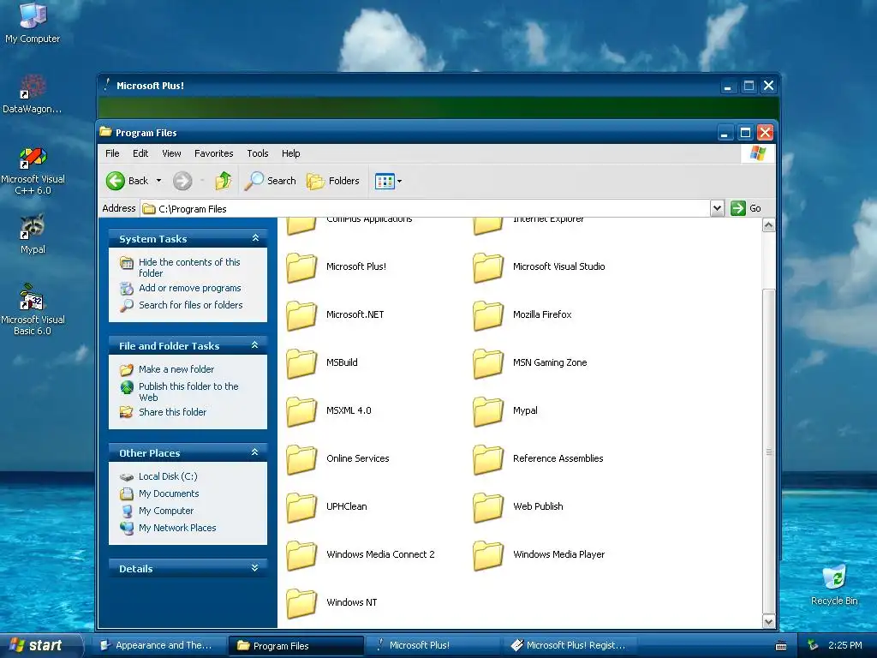Viewport: 877px width, 658px height.
Task: Switch to Appearance and Themes taskbar item
Action: click(x=158, y=646)
